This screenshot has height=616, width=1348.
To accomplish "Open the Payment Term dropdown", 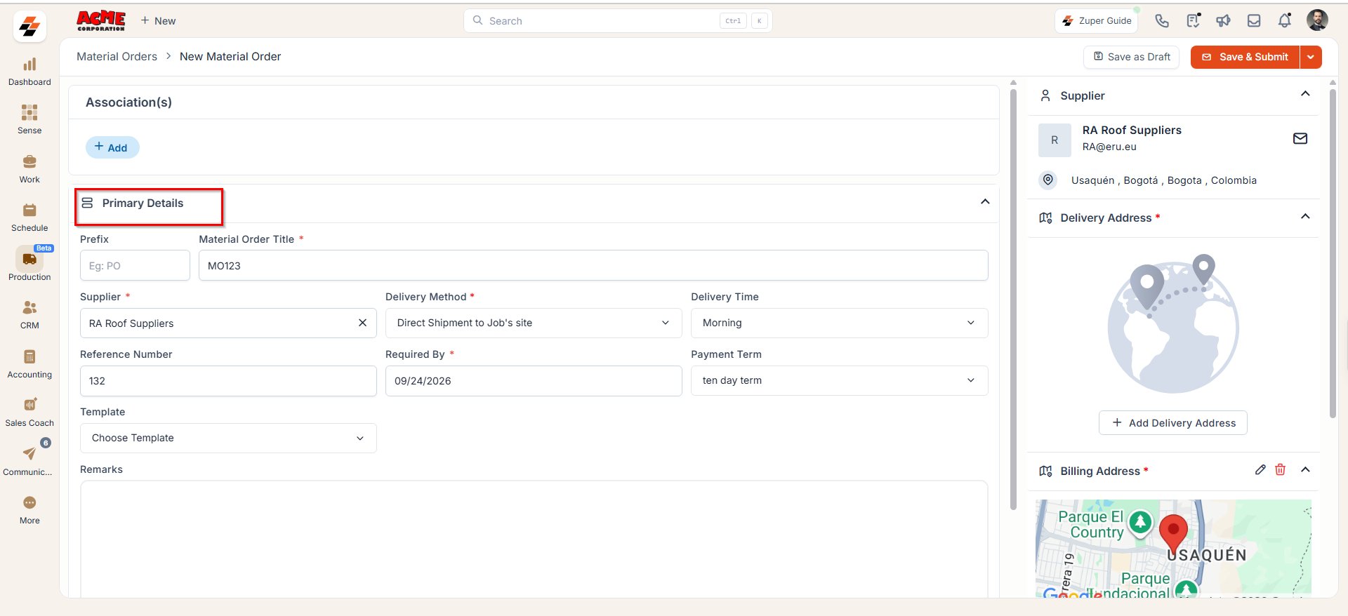I will tap(839, 380).
